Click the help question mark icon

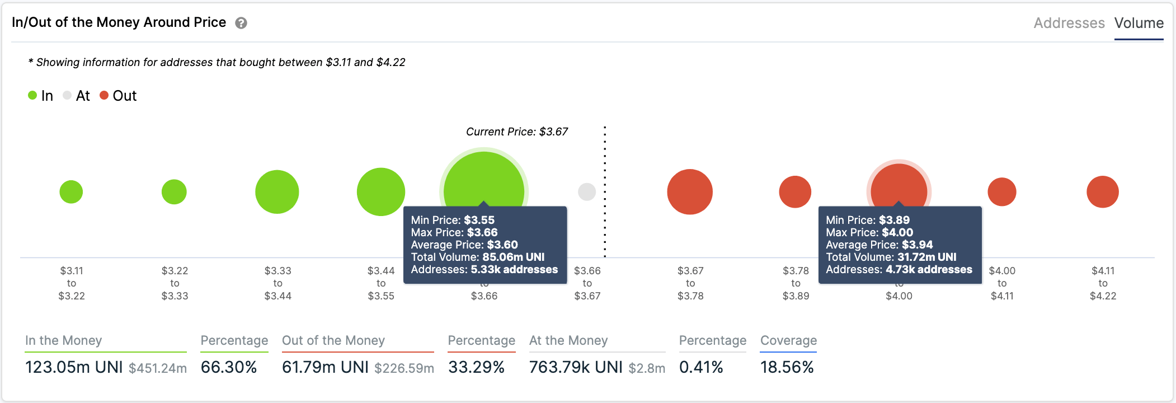click(241, 23)
